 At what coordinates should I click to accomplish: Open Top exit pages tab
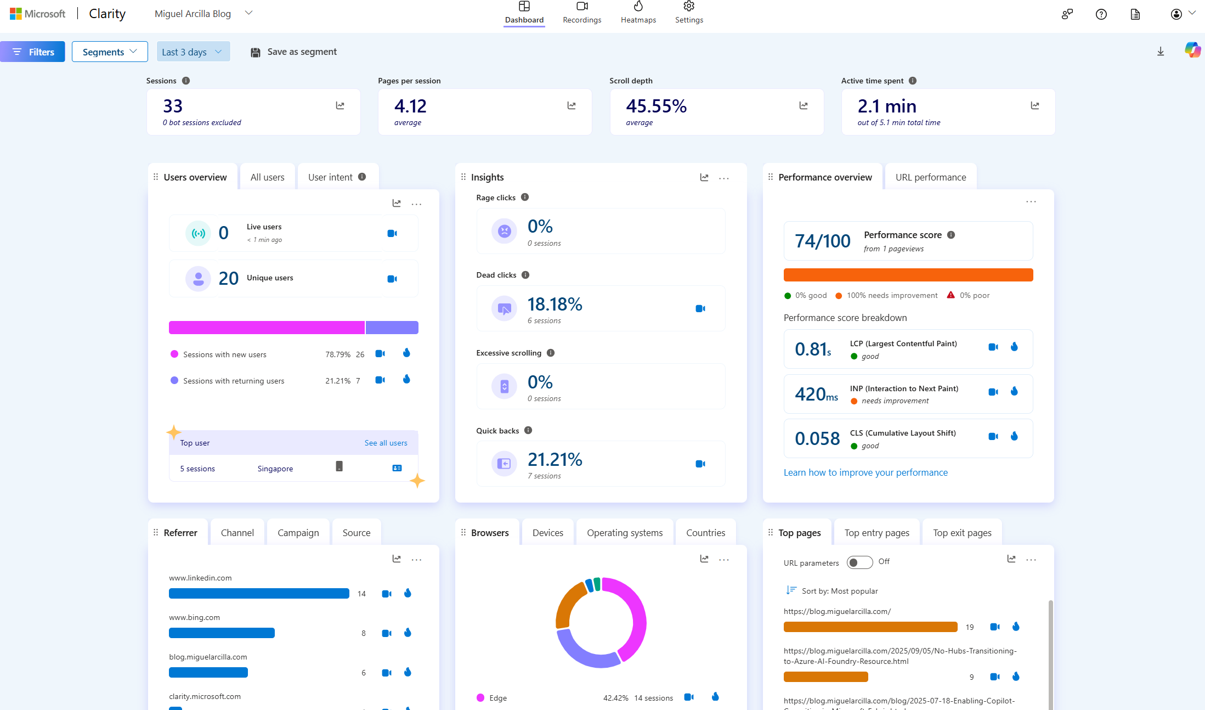pyautogui.click(x=962, y=532)
